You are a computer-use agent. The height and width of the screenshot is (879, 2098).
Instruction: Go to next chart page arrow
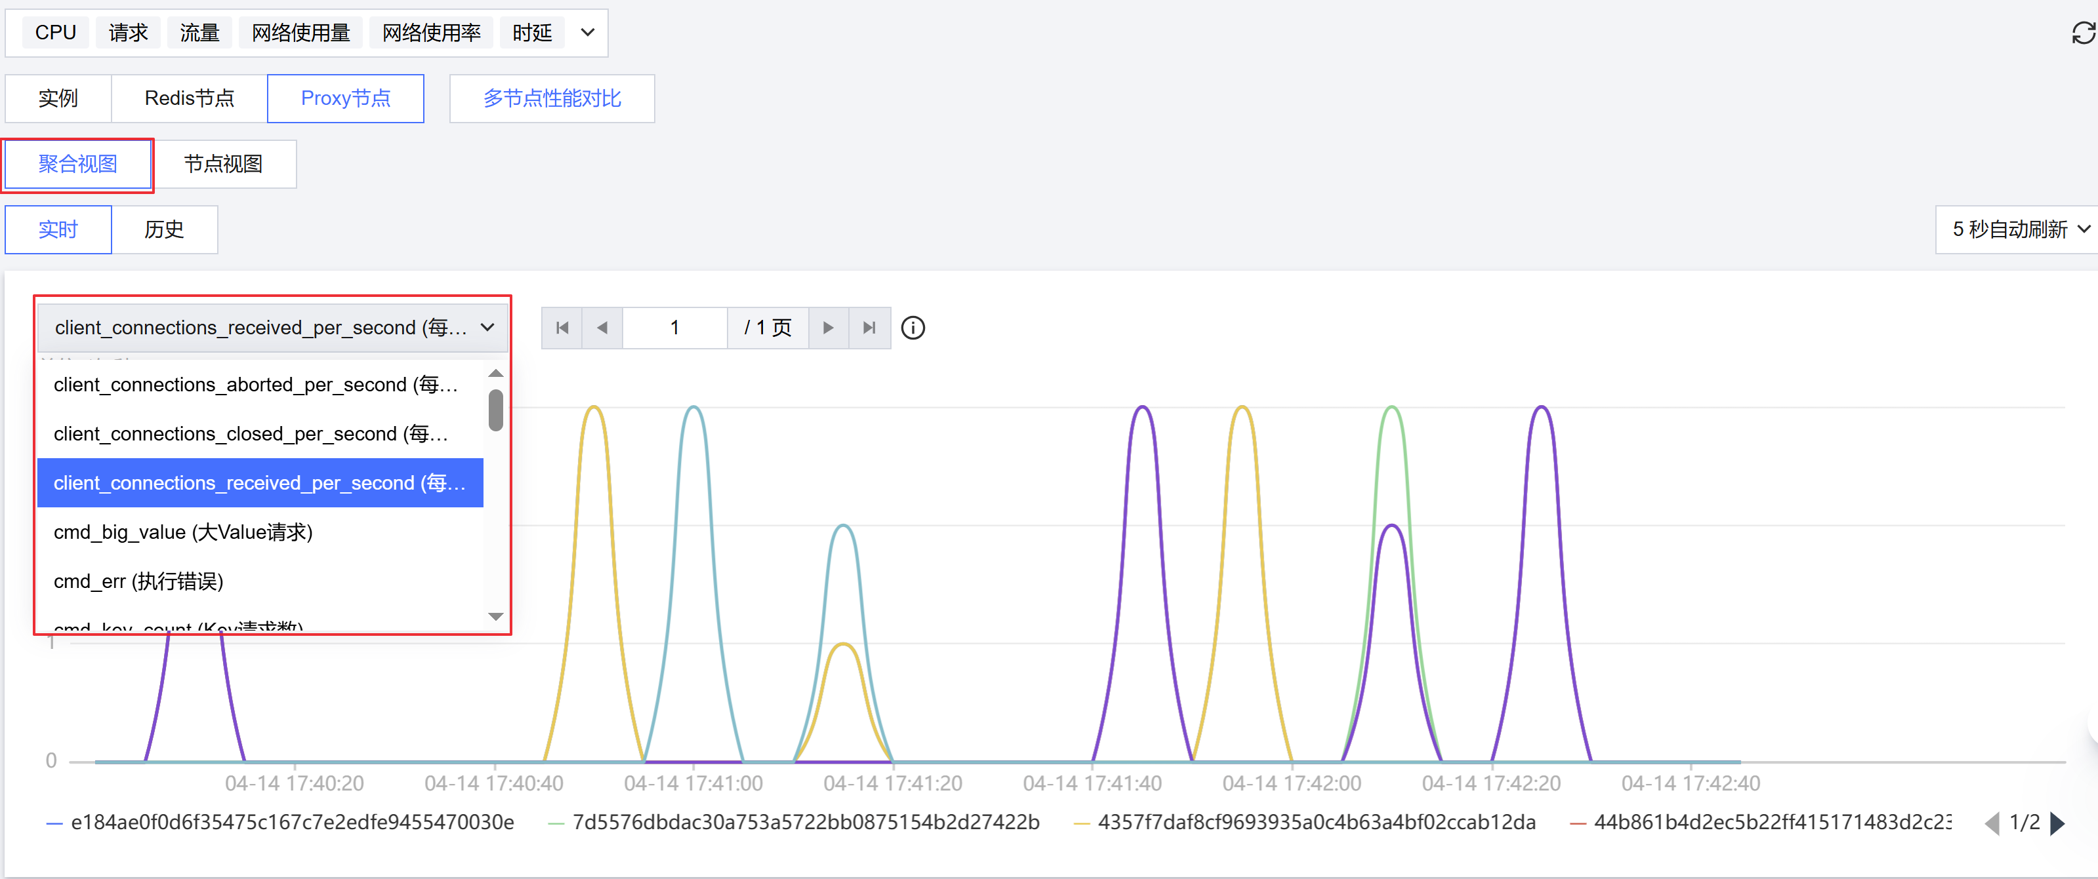pyautogui.click(x=829, y=328)
